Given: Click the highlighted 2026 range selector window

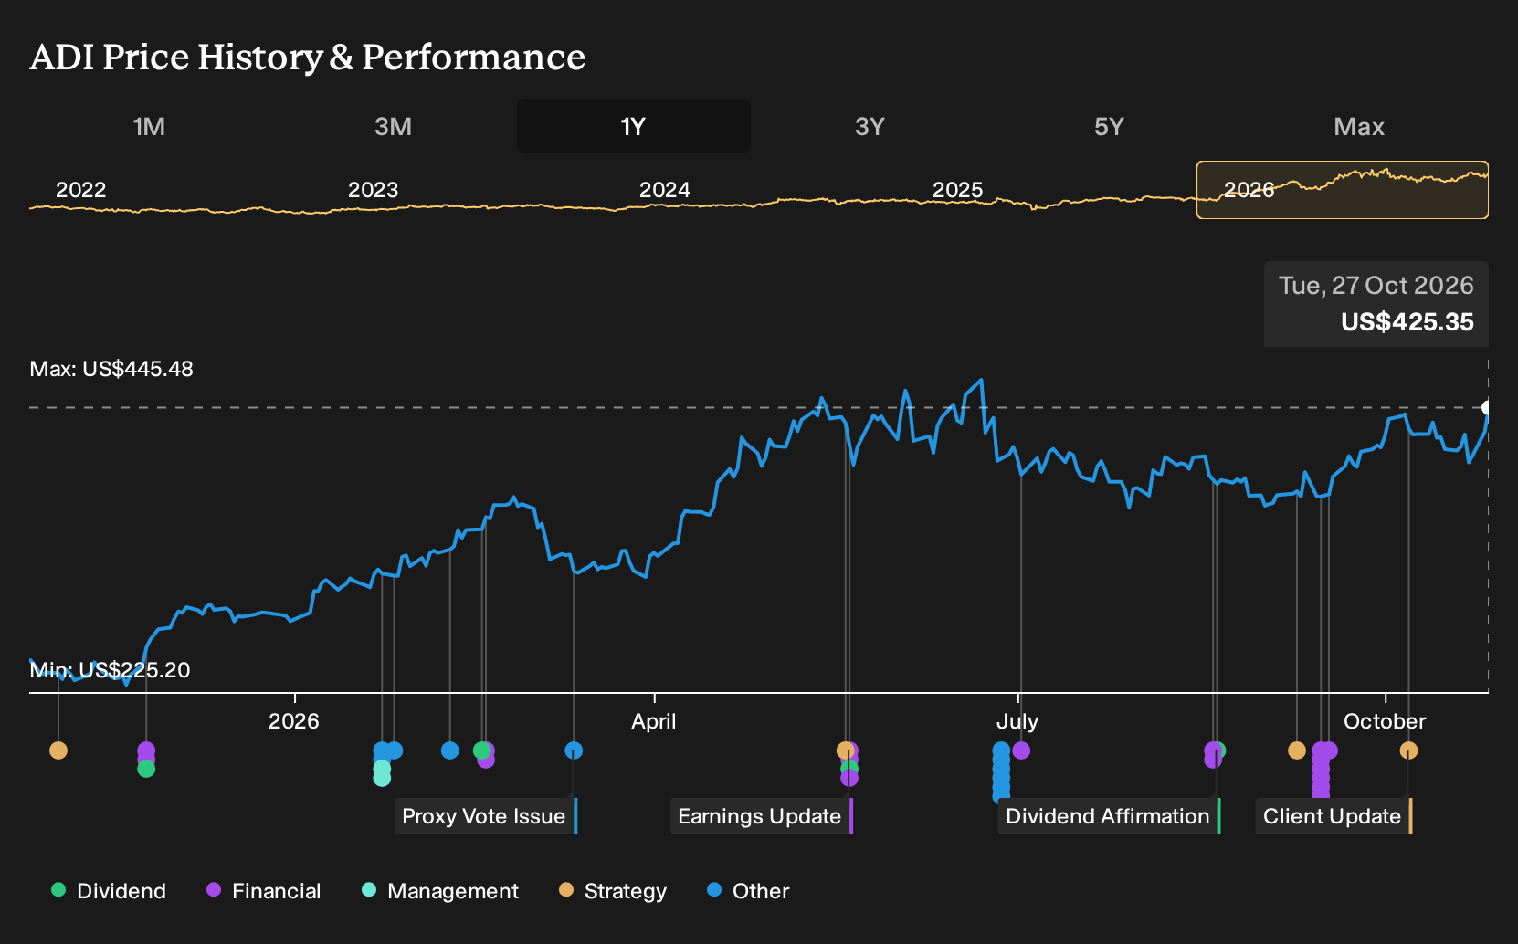Looking at the screenshot, I should click(1343, 190).
